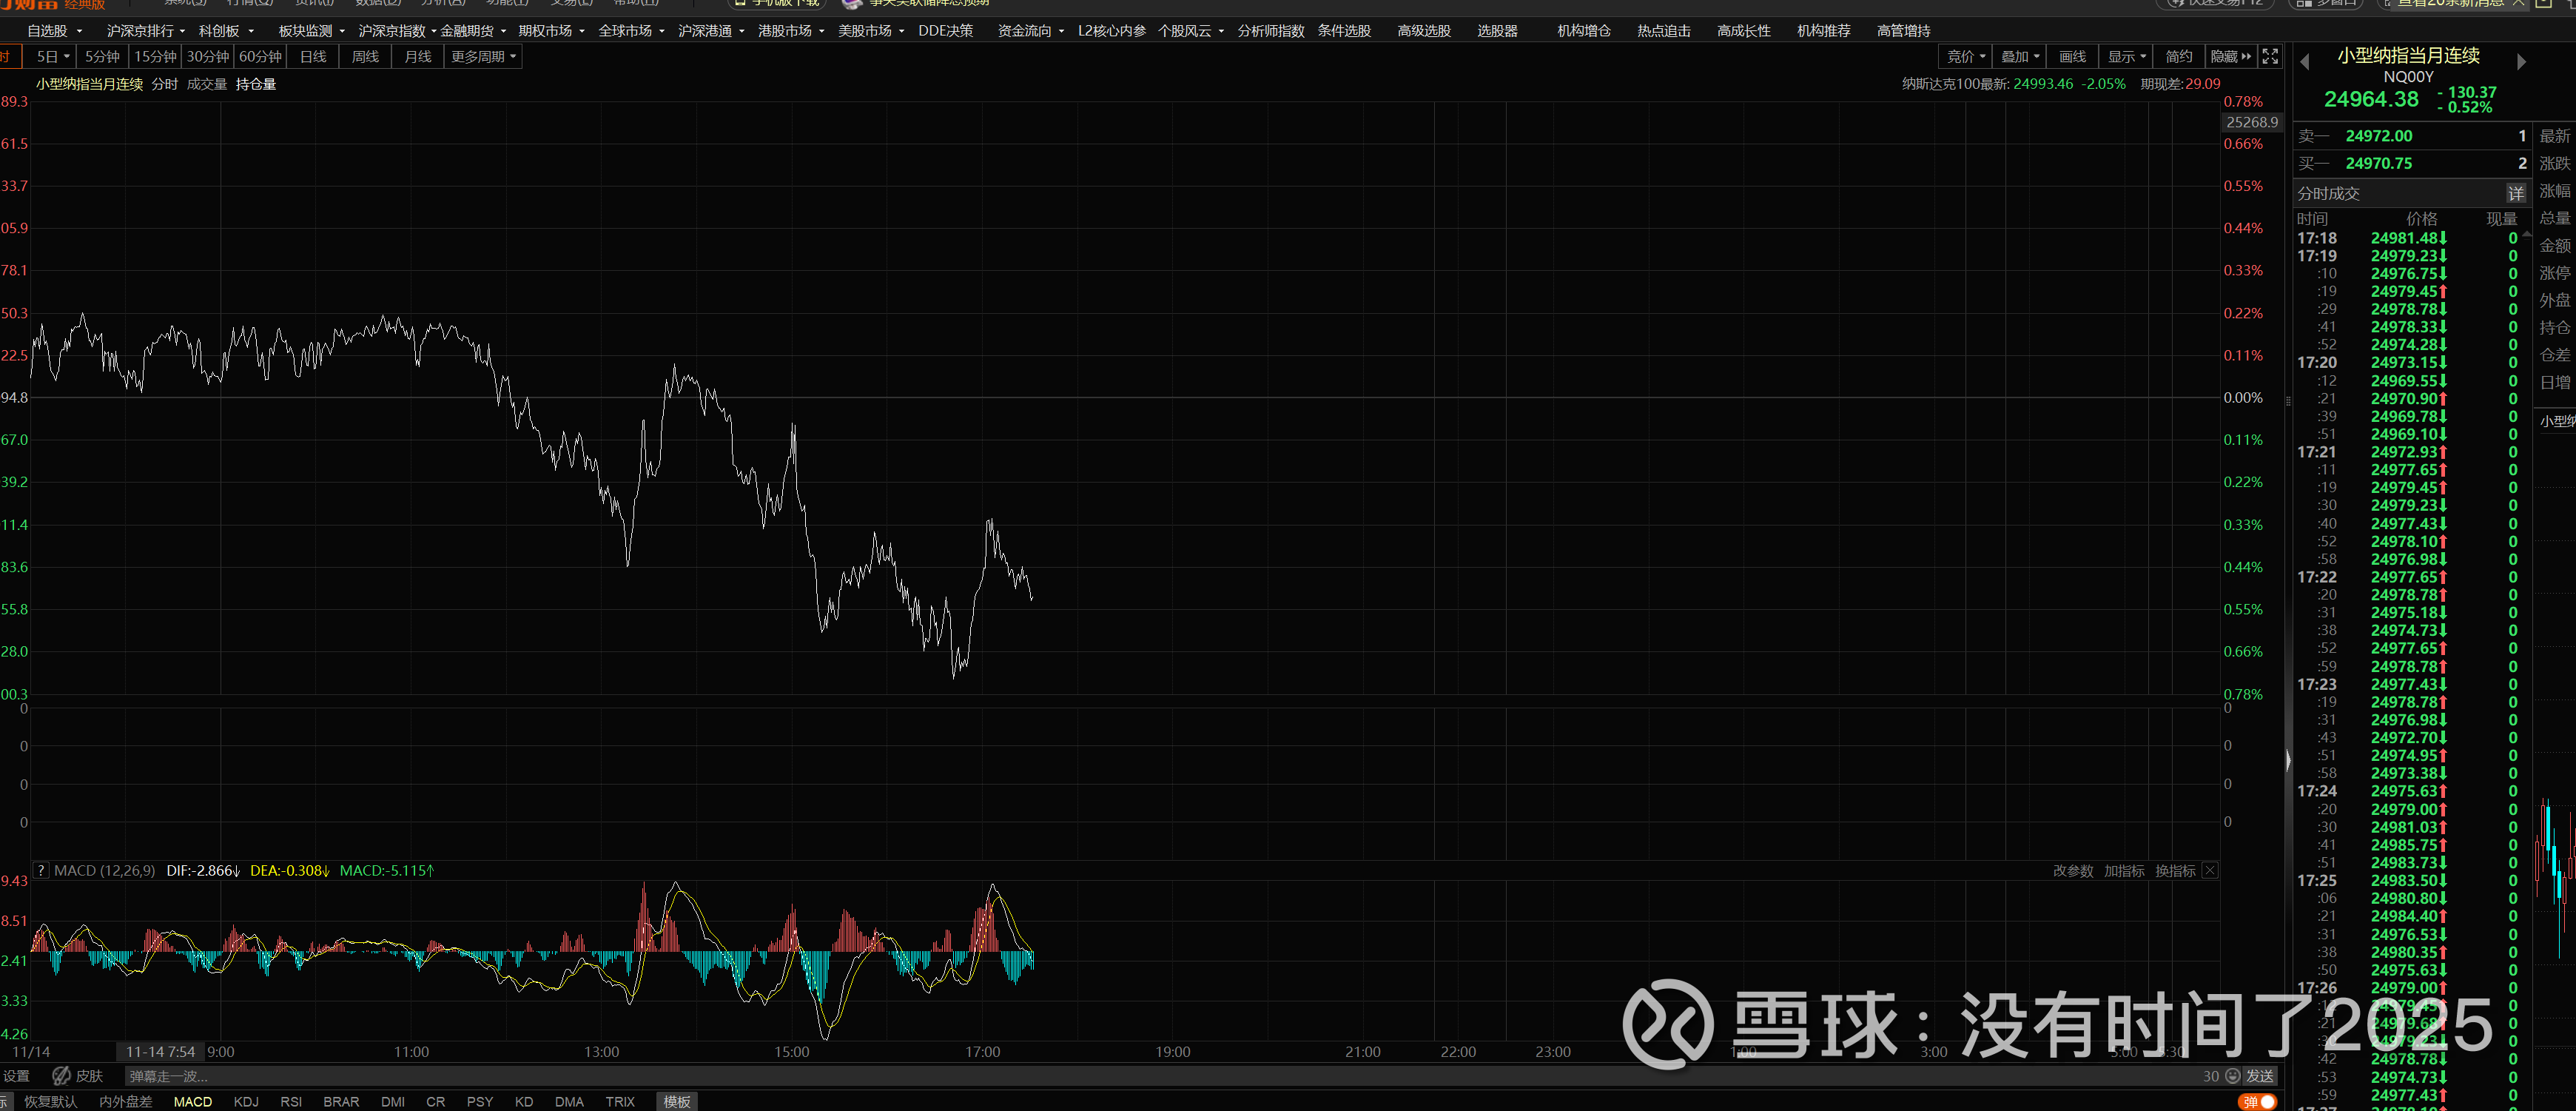This screenshot has width=2576, height=1111.
Task: Toggle the 弹 danmaku switch
Action: (2257, 1101)
